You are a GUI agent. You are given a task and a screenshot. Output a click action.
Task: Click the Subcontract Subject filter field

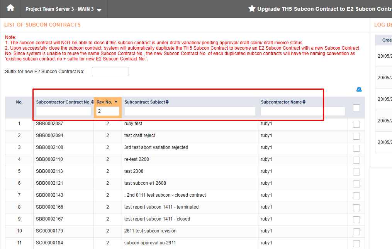(x=190, y=111)
